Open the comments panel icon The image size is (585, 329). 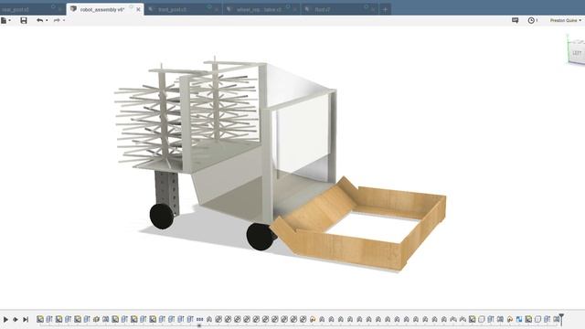pos(516,20)
